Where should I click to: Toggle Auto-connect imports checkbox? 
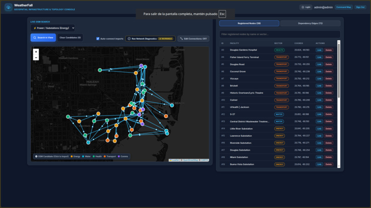tap(98, 39)
